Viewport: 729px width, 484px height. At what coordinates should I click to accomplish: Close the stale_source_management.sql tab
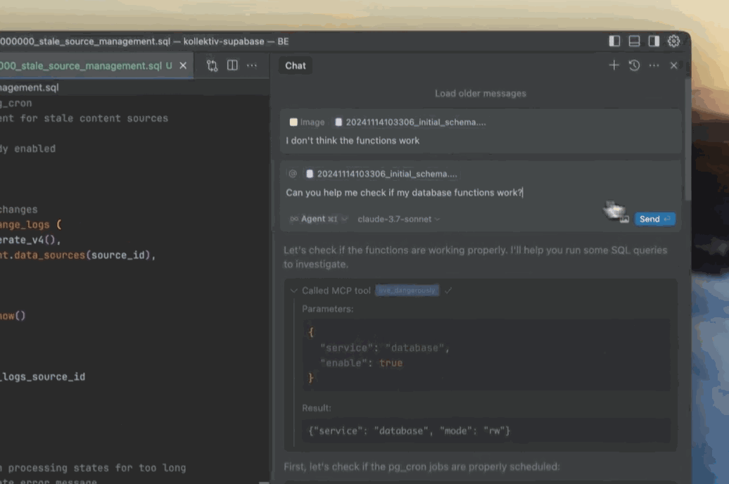click(183, 65)
